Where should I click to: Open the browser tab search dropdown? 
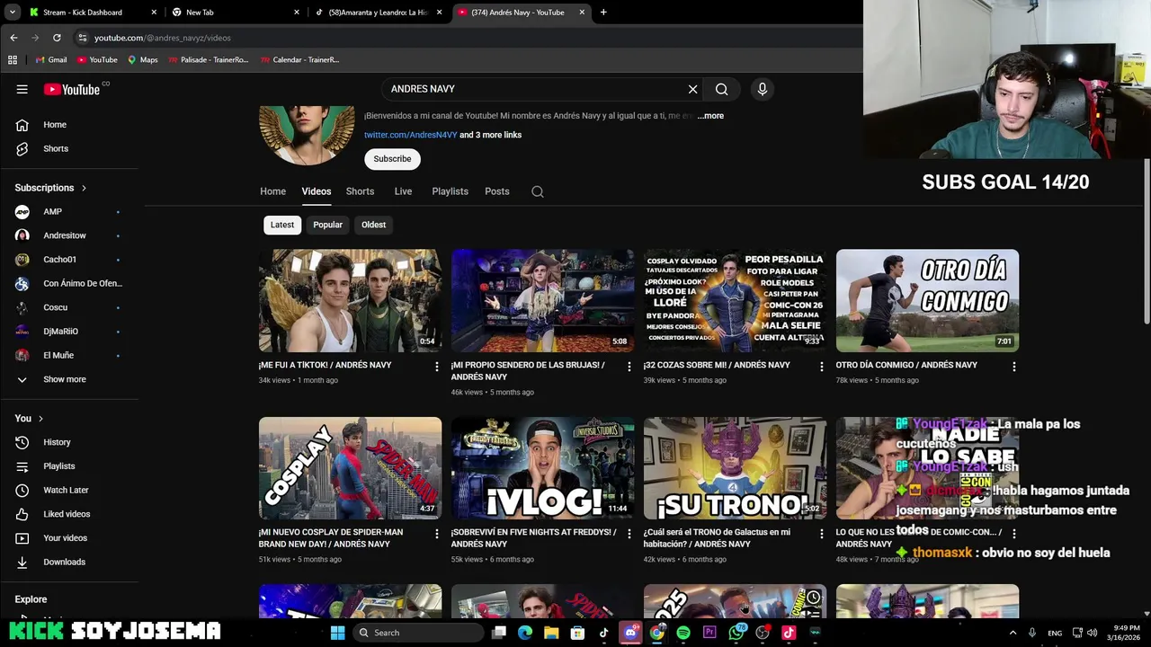pos(13,13)
